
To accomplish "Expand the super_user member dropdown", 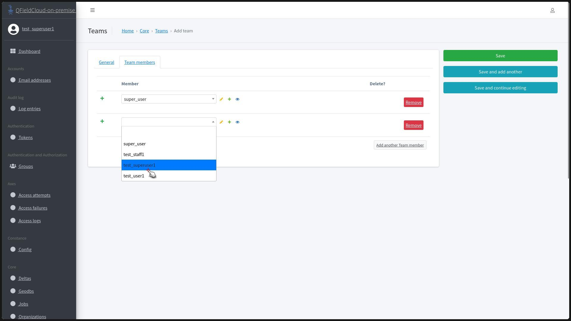I will [x=169, y=99].
